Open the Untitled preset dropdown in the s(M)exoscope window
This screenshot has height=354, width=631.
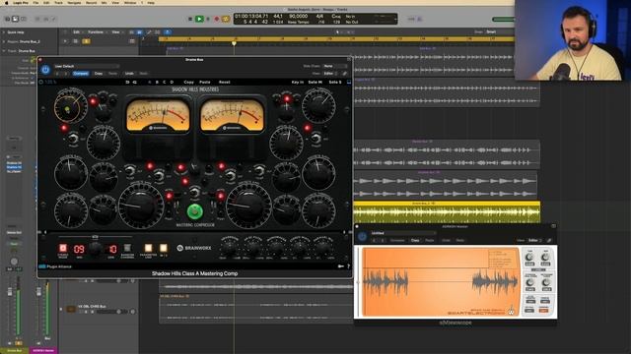[x=403, y=233]
